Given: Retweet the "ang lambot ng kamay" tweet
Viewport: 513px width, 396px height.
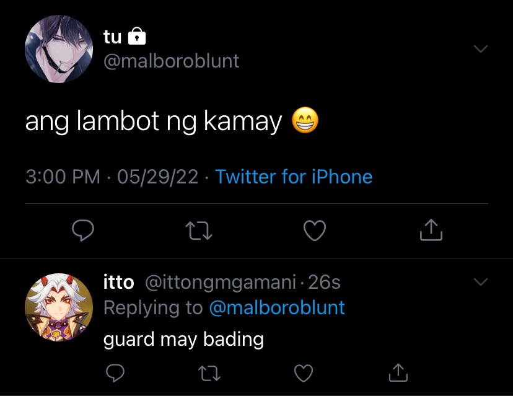Looking at the screenshot, I should pos(199,231).
